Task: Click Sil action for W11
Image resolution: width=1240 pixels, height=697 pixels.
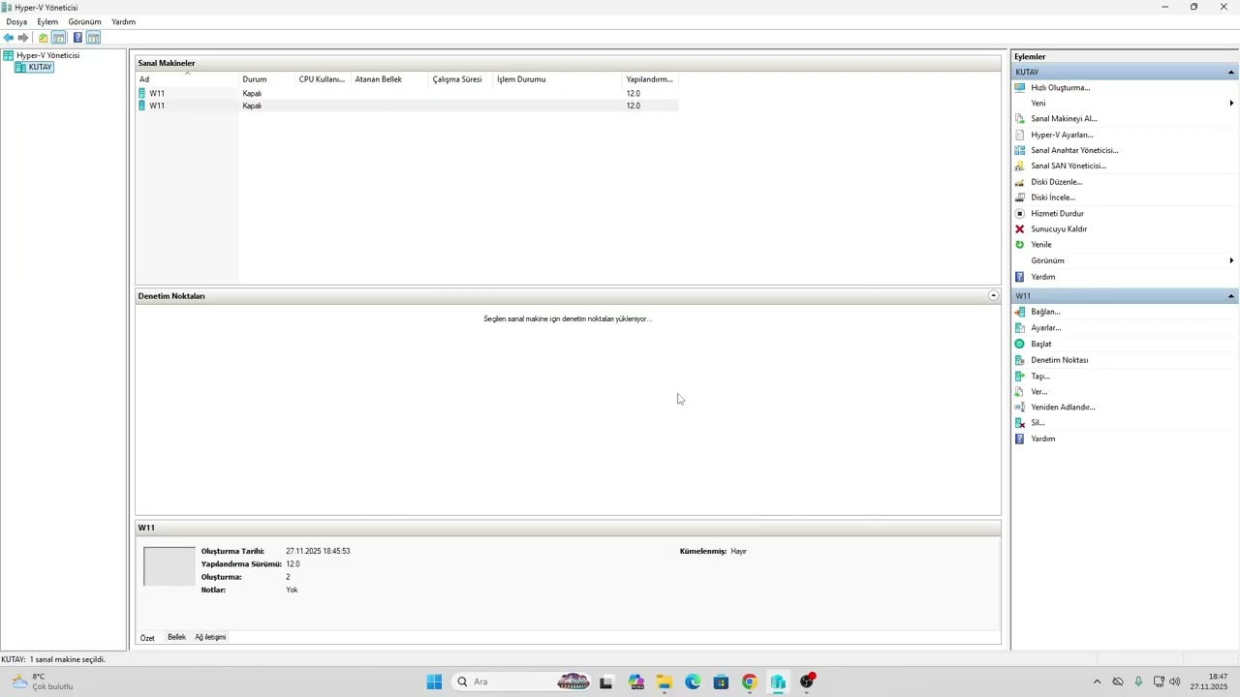Action: [x=1038, y=423]
